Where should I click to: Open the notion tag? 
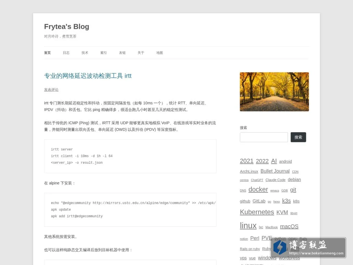244,239
